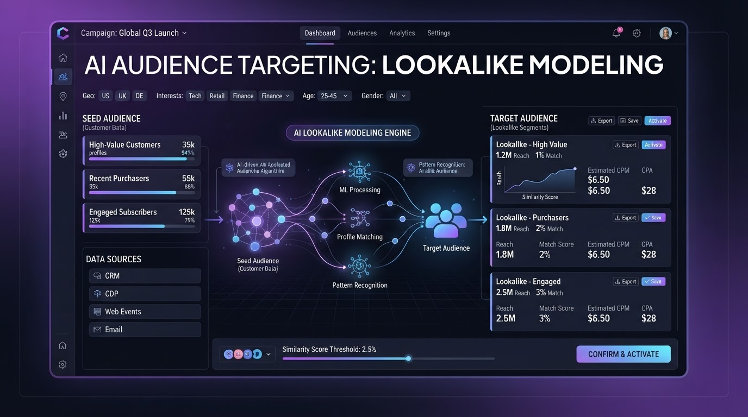Open the Gender All dropdown
The image size is (748, 417).
[398, 96]
